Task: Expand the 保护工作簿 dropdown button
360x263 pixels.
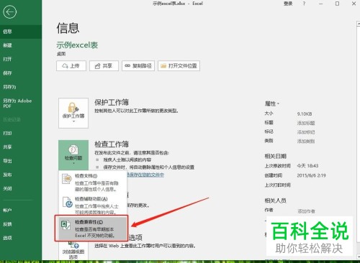Action: [x=73, y=113]
